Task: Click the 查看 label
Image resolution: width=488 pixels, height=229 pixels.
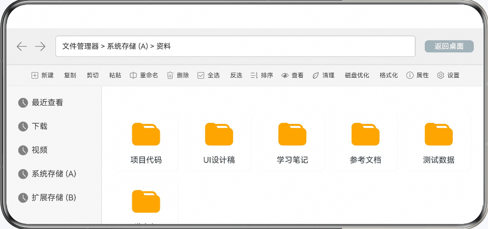Action: pyautogui.click(x=298, y=75)
